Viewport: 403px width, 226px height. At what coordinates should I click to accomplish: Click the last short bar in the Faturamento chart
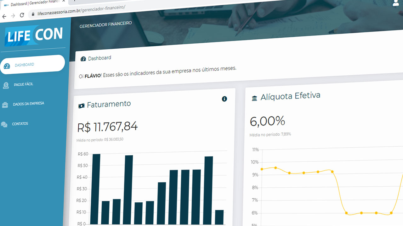[219, 217]
